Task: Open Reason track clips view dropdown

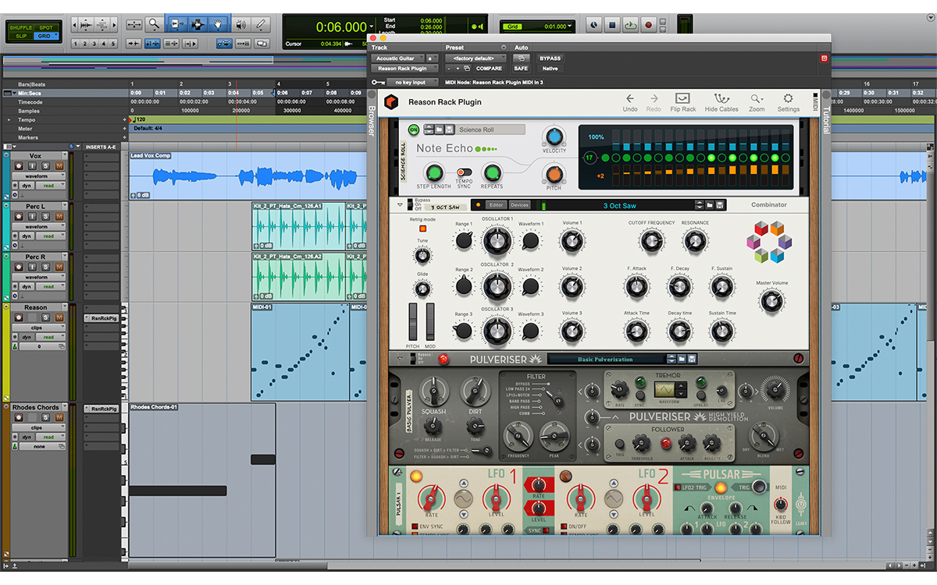Action: (40, 328)
